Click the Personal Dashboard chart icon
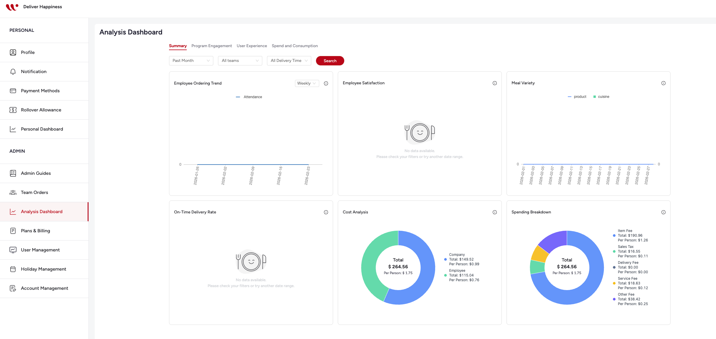Image resolution: width=716 pixels, height=339 pixels. tap(13, 129)
